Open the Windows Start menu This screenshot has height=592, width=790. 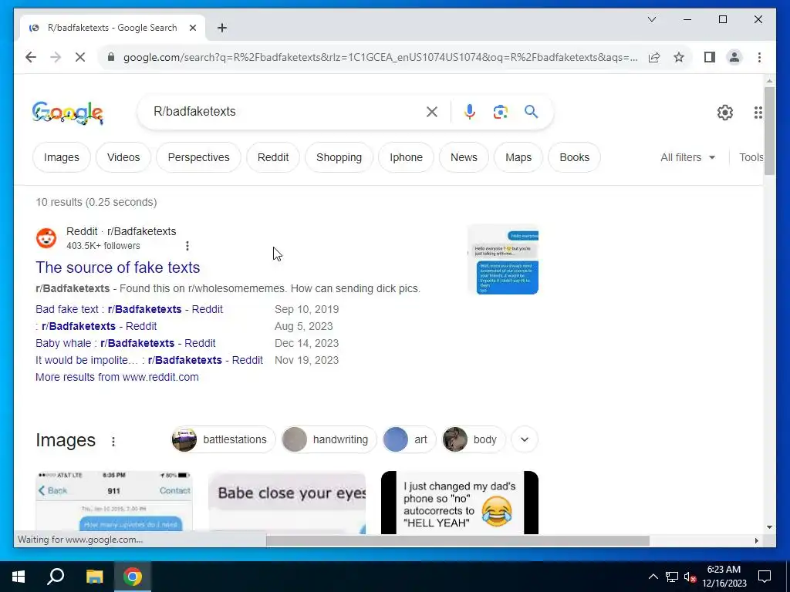[x=19, y=577]
